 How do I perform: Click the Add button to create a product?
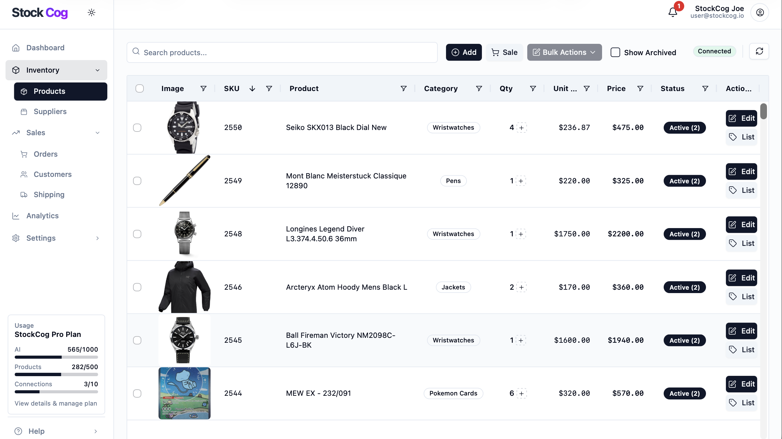464,52
